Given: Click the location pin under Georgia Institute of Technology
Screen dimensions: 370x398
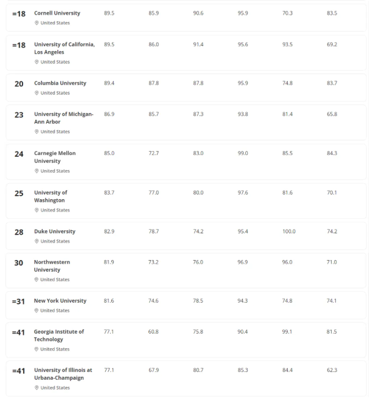Looking at the screenshot, I should [37, 349].
